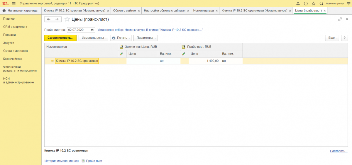Click empty ЗакупочнаяЦена price cell
352x165 pixels.
[x=142, y=61]
